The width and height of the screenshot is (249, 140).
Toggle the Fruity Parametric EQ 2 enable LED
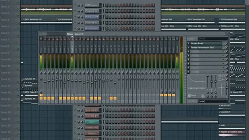click(x=223, y=47)
